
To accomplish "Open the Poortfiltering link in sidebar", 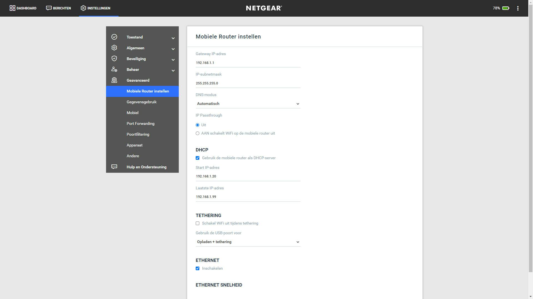I will [138, 134].
